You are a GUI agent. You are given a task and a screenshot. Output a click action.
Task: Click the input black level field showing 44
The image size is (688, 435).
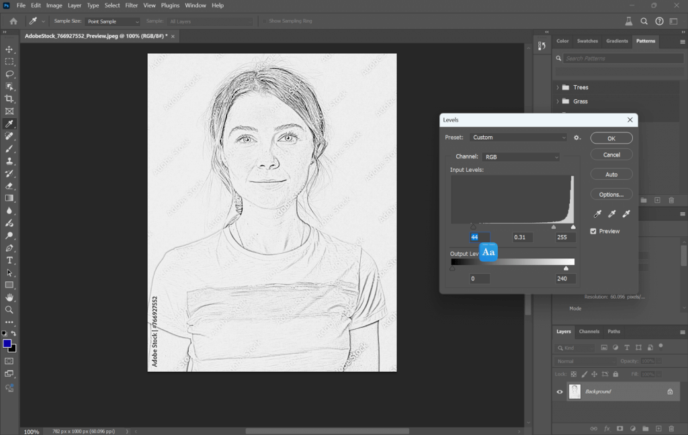click(480, 237)
